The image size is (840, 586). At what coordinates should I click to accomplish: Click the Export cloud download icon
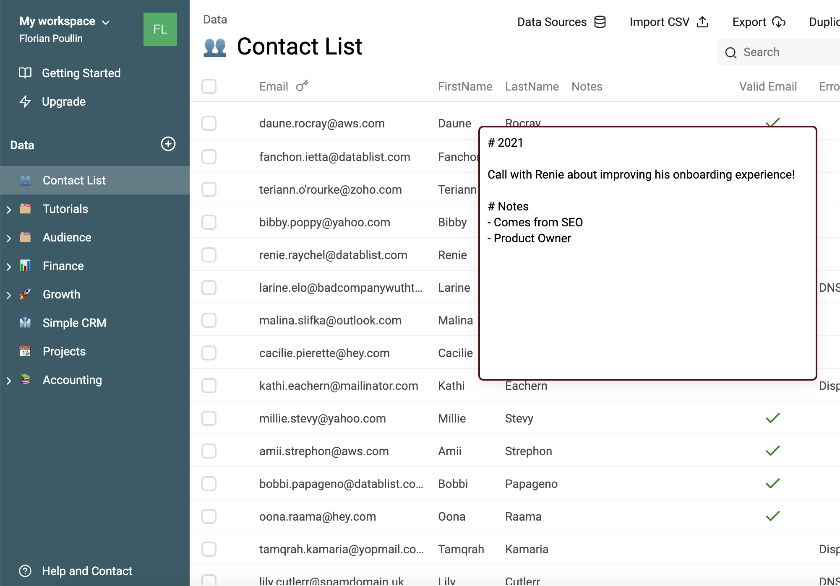click(x=779, y=22)
